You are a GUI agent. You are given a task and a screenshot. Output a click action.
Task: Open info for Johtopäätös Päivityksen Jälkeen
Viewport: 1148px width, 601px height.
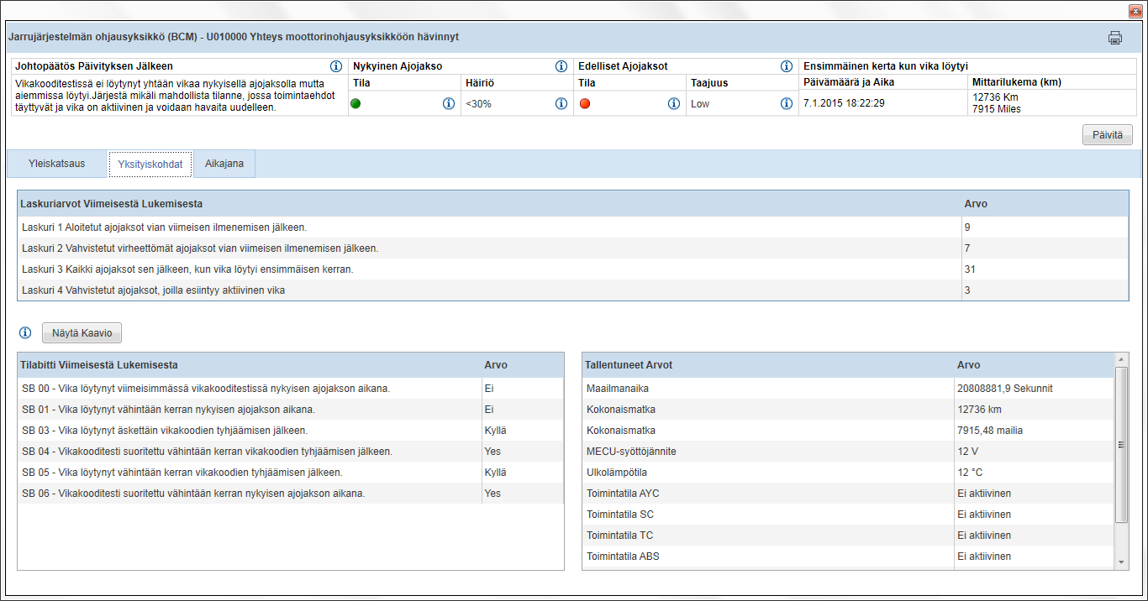pos(336,66)
